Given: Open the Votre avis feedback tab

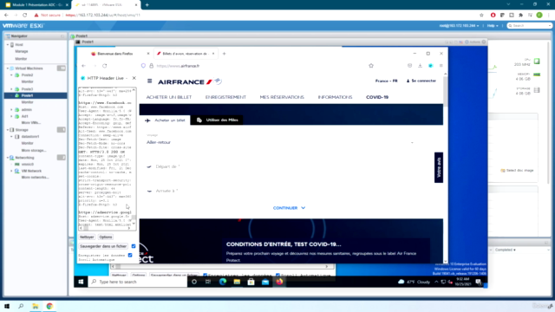Looking at the screenshot, I should click(439, 167).
